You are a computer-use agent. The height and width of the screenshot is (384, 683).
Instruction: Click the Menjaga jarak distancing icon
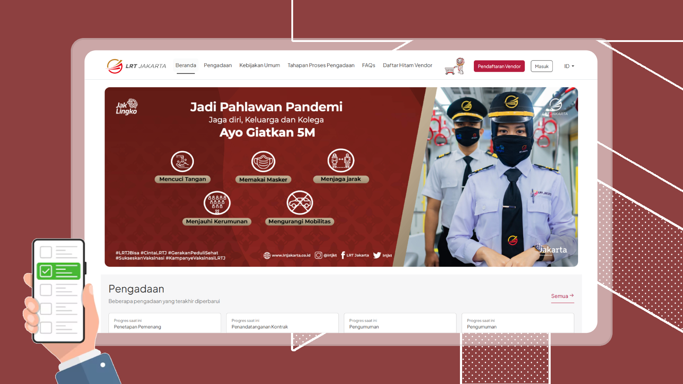pyautogui.click(x=341, y=160)
